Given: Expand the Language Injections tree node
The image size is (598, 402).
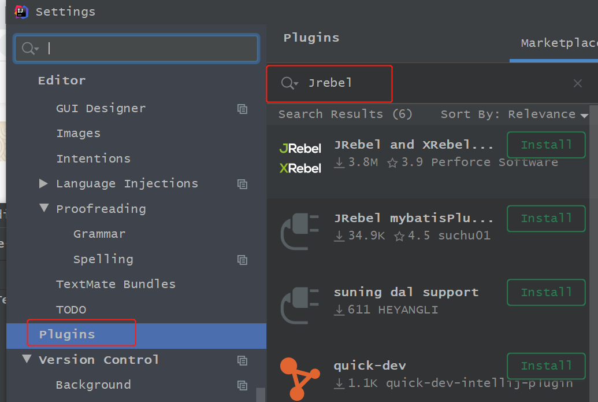Looking at the screenshot, I should pyautogui.click(x=43, y=183).
